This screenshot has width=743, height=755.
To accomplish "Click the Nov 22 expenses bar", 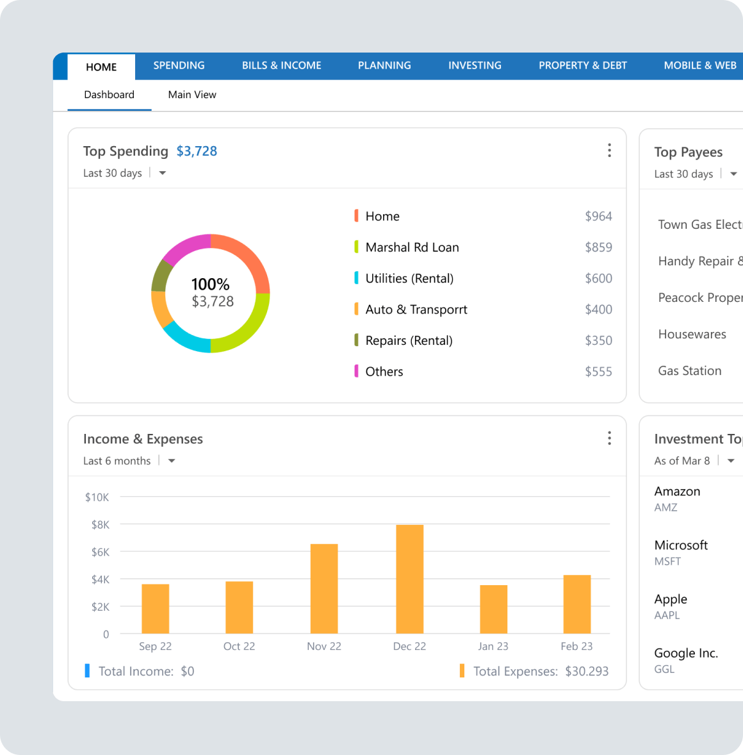I will pyautogui.click(x=324, y=588).
